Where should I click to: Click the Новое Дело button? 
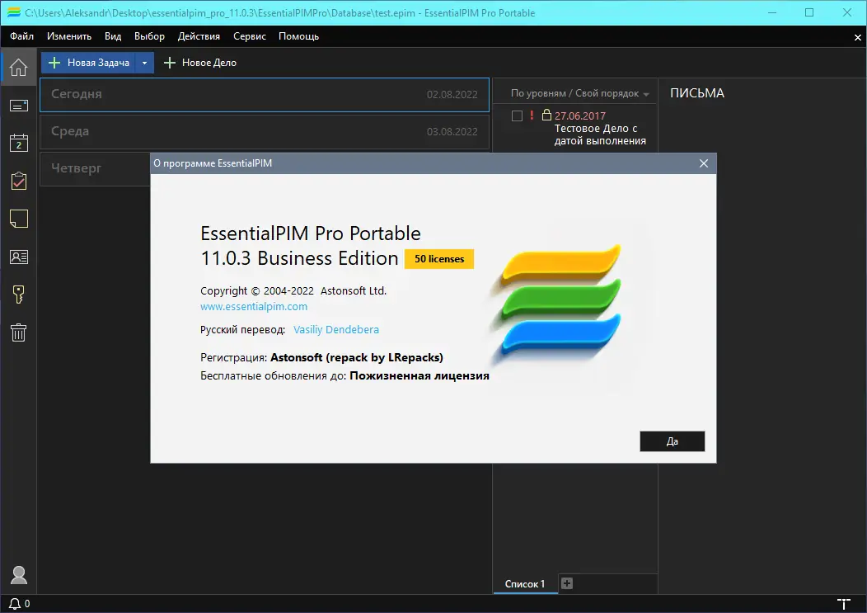pyautogui.click(x=200, y=63)
